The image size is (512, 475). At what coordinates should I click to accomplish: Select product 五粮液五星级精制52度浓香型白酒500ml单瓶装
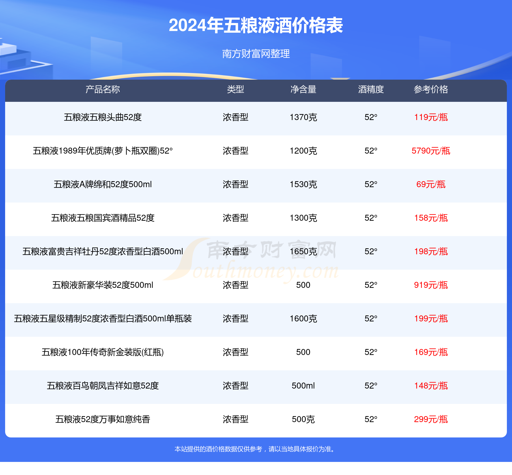(103, 319)
